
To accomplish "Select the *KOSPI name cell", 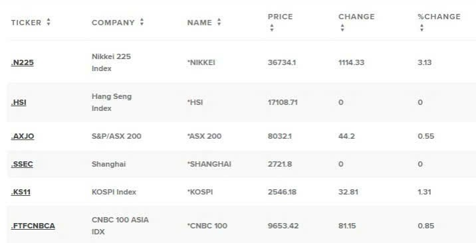I will point(200,192).
